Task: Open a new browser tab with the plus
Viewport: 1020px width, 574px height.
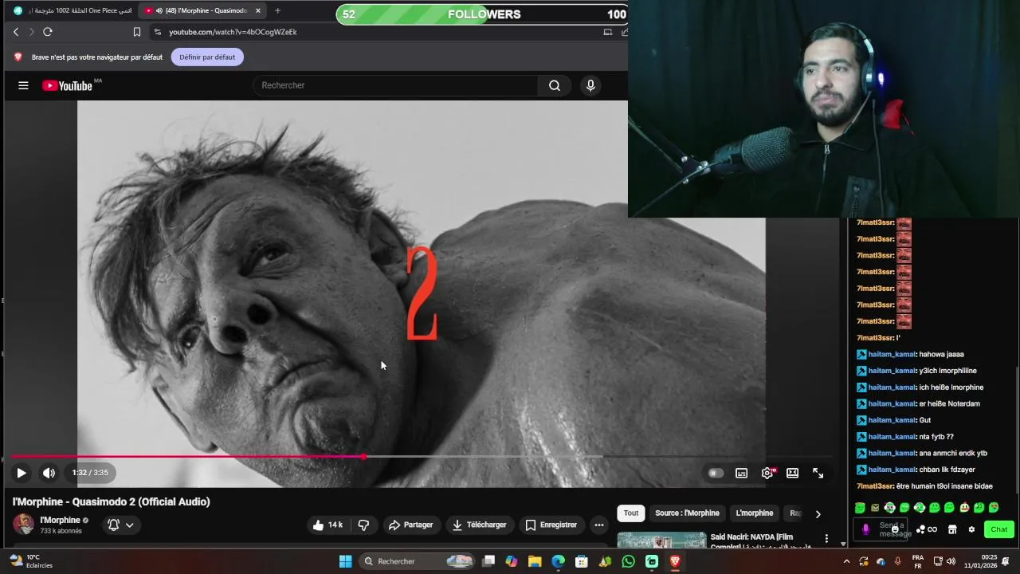Action: pyautogui.click(x=277, y=11)
